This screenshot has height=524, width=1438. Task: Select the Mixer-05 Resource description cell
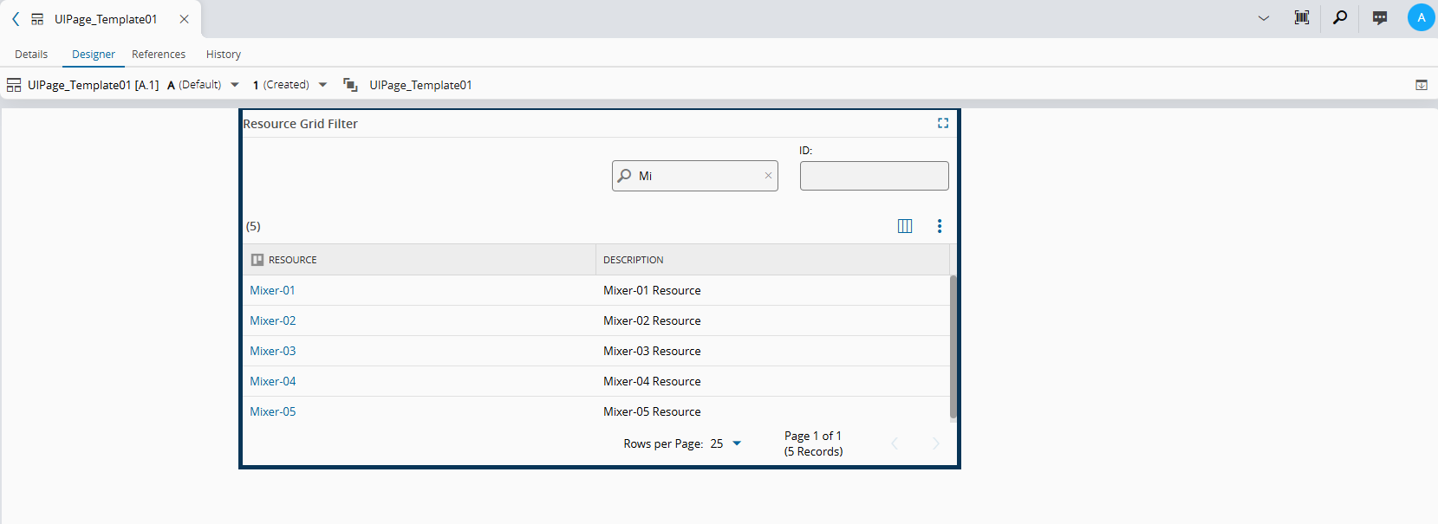coord(772,411)
